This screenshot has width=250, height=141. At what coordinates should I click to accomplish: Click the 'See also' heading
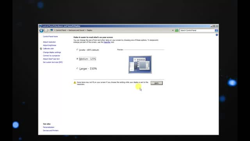click(47, 124)
